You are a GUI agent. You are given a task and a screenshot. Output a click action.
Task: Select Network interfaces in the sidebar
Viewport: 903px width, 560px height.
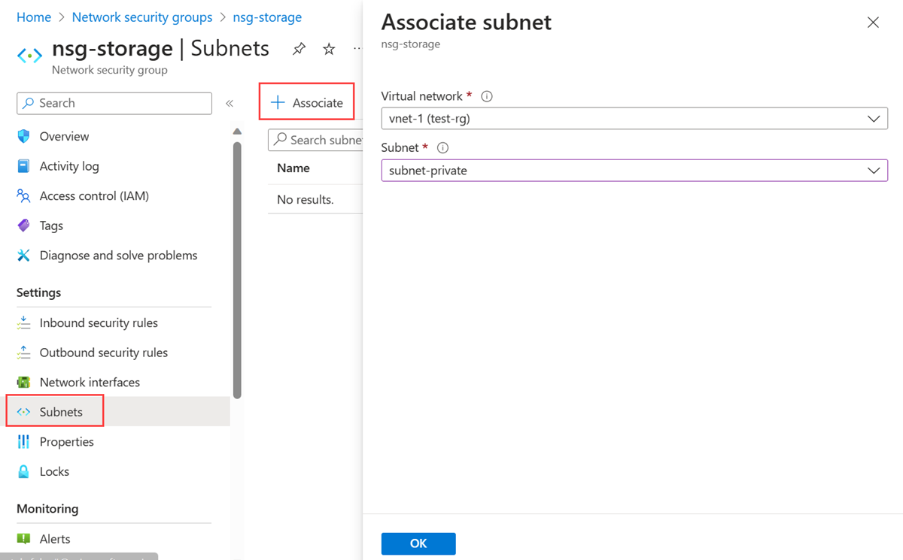point(90,382)
